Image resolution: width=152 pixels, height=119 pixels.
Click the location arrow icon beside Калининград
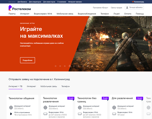click(x=133, y=2)
